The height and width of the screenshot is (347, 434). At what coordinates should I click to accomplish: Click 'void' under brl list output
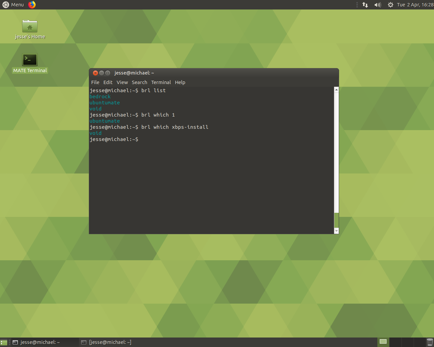[x=95, y=109]
